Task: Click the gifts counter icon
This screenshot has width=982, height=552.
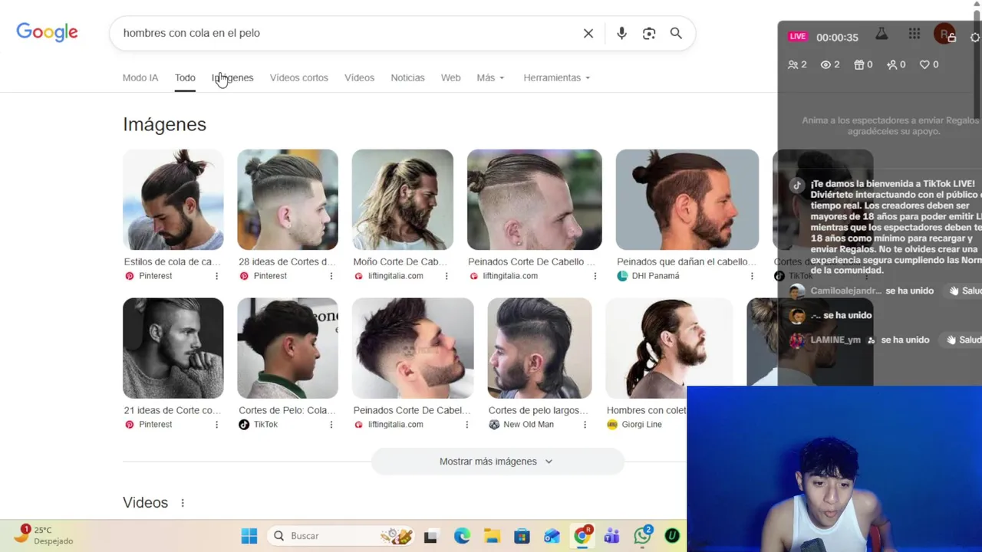Action: (x=863, y=64)
